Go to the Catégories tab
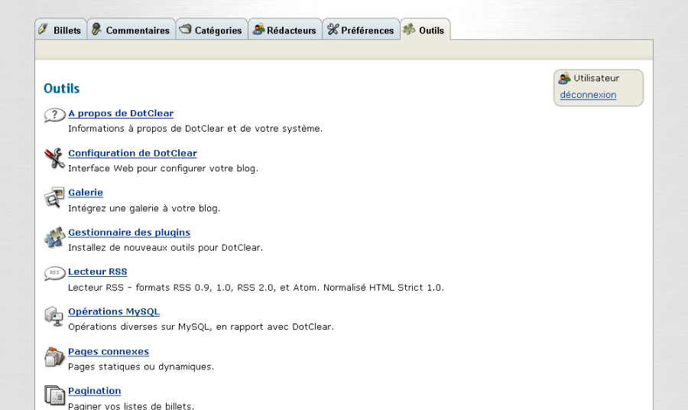This screenshot has width=688, height=410. (x=211, y=31)
